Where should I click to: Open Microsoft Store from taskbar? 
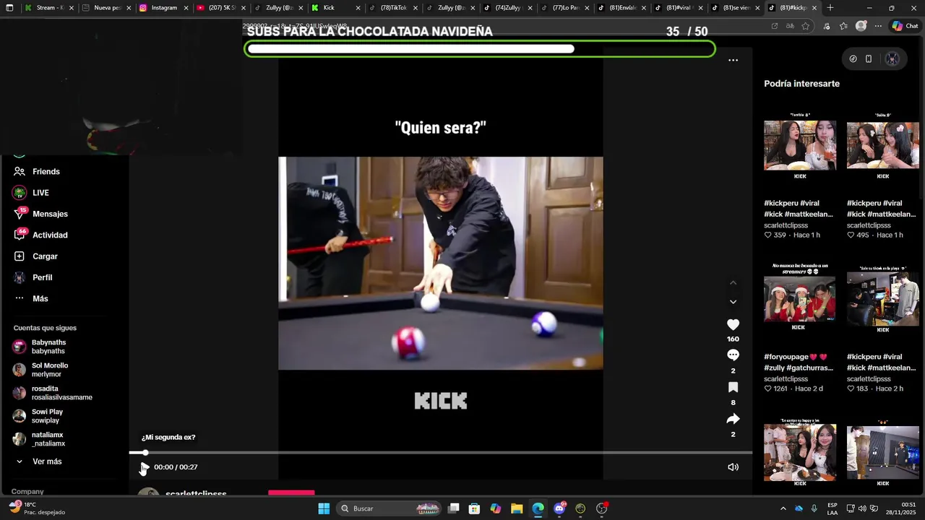click(x=474, y=508)
